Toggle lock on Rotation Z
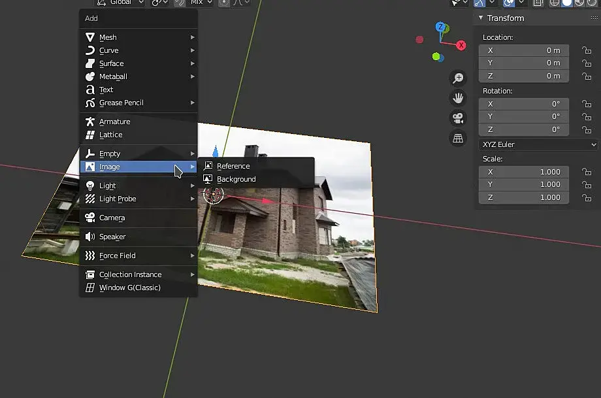Viewport: 601px width, 398px height. pos(586,129)
